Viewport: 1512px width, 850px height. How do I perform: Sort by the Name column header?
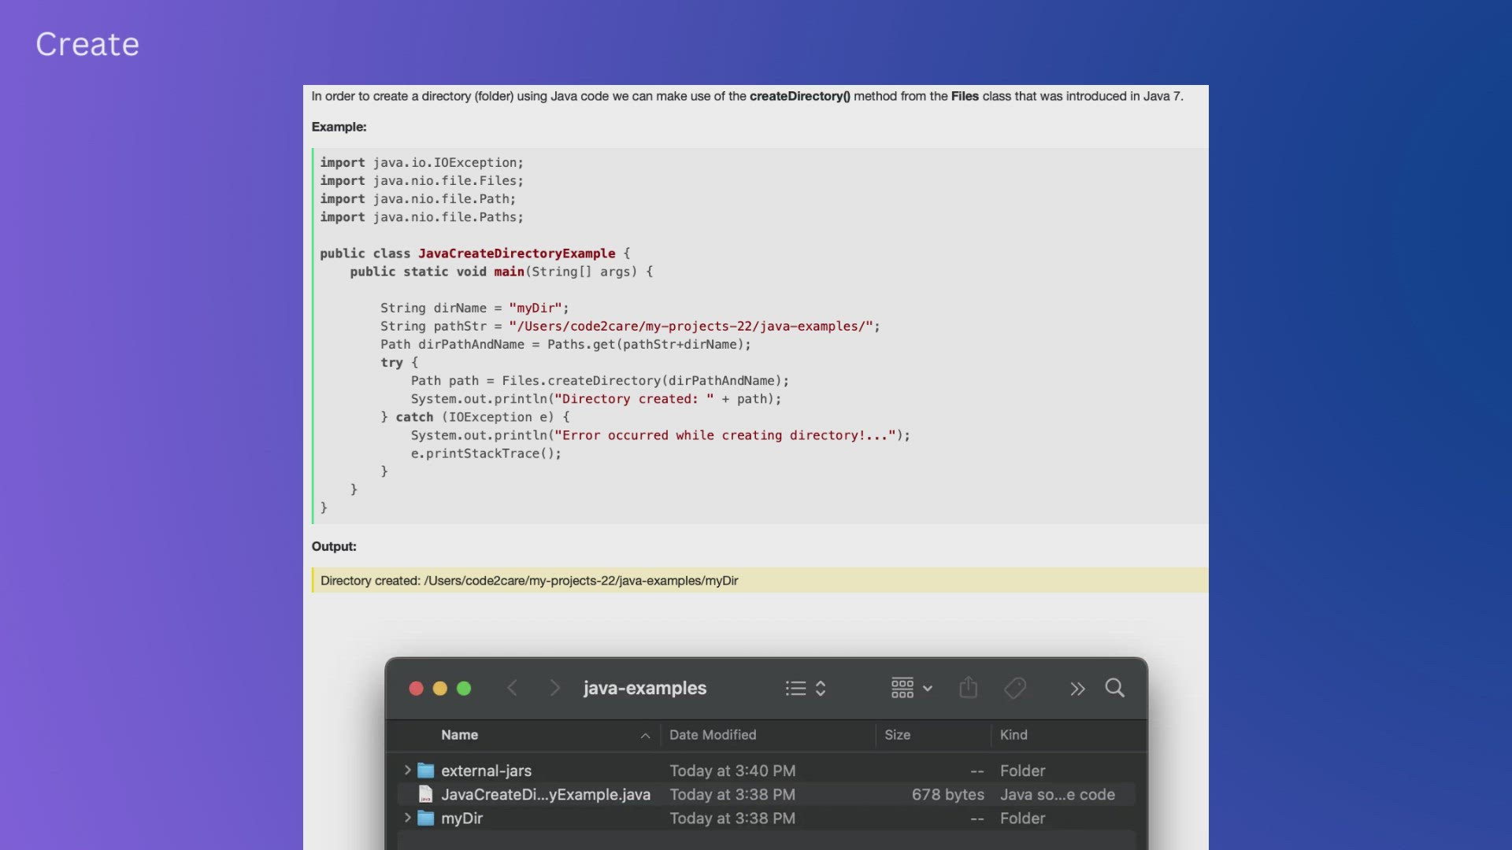click(460, 735)
